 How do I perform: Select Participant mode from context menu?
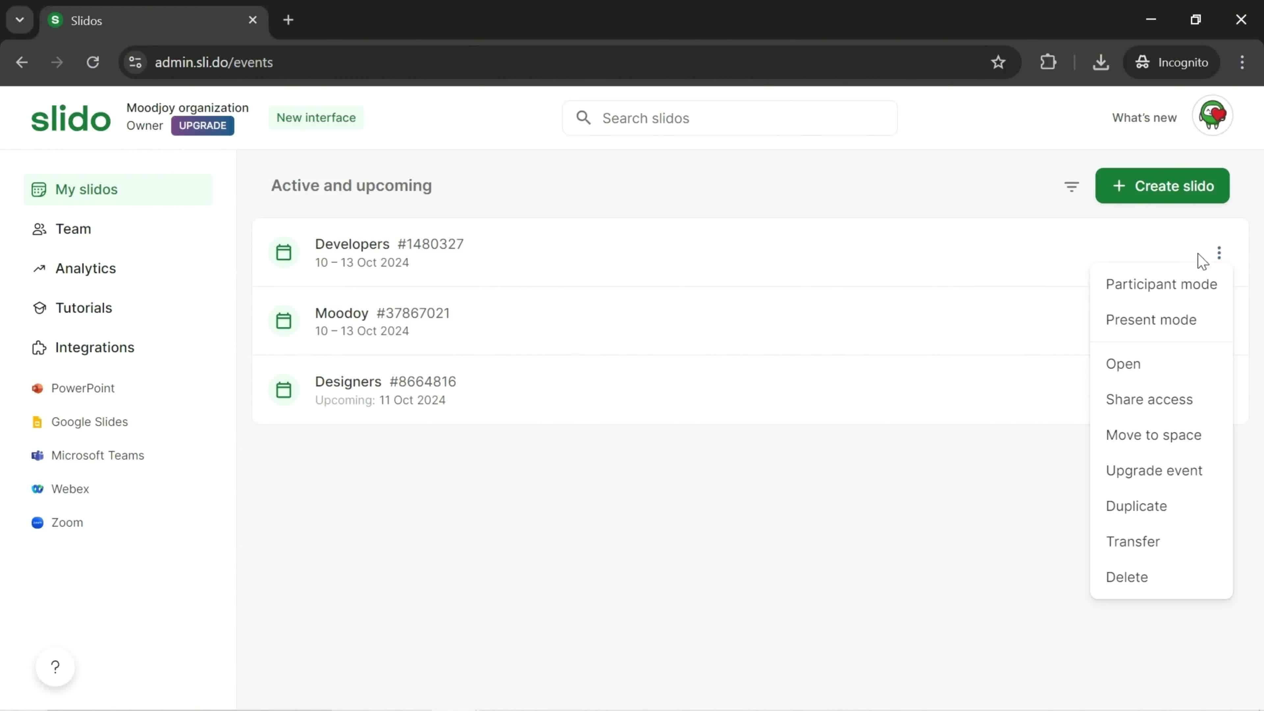point(1162,284)
